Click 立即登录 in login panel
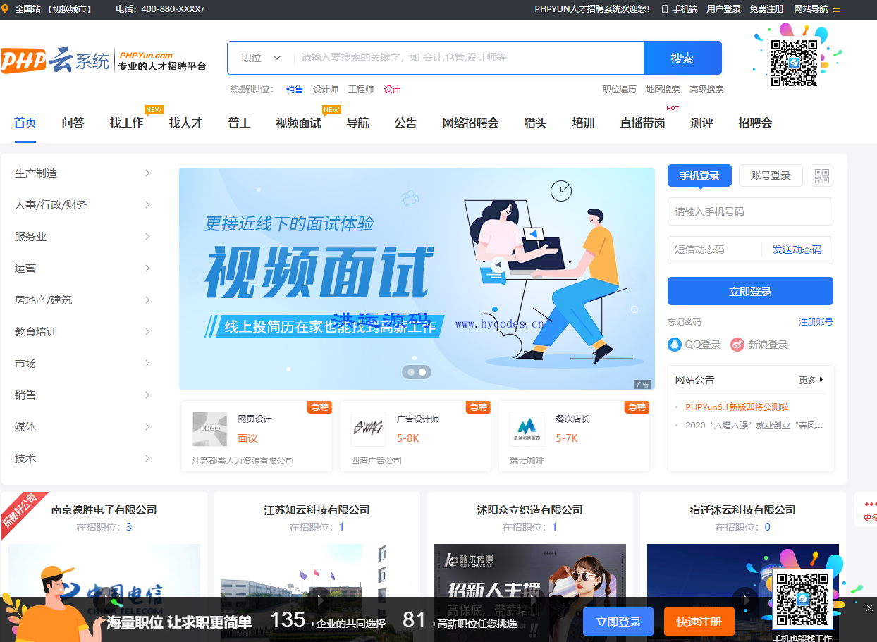The image size is (877, 642). 750,291
